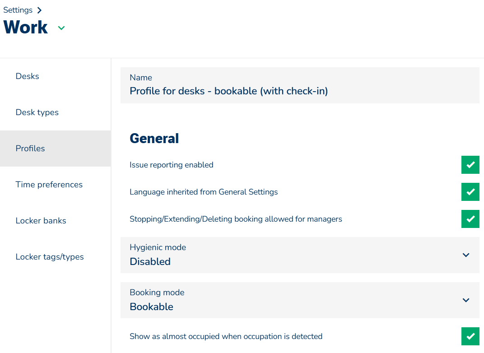Click the breadcrumb arrow next to Settings
Viewport: 484px width, 353px height.
tap(40, 10)
